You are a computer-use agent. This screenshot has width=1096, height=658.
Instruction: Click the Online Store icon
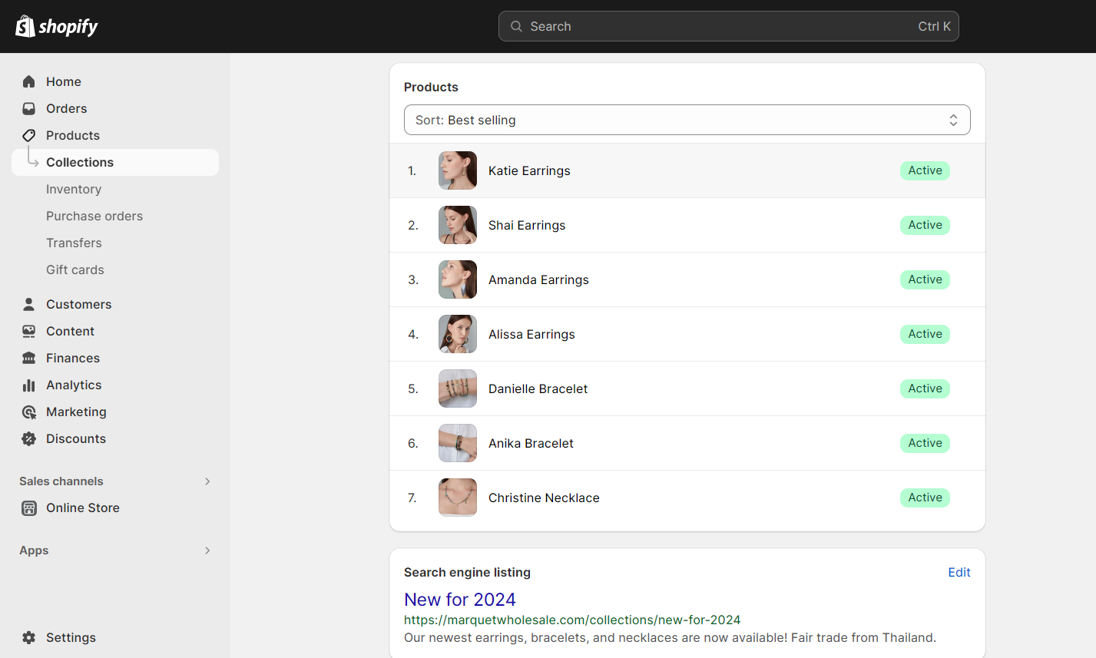click(x=29, y=508)
